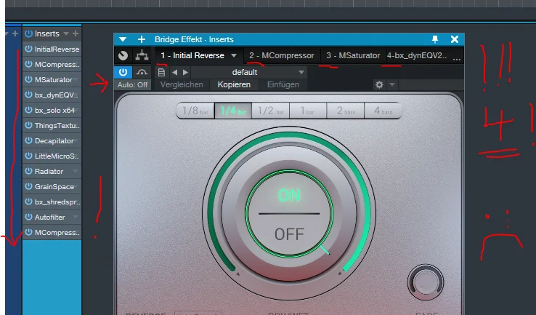
Task: Close the Bridge Effekt Inserts window
Action: tap(455, 39)
